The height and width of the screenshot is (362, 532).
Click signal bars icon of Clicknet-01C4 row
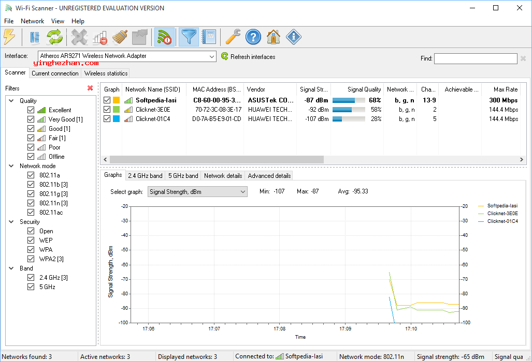[x=128, y=119]
